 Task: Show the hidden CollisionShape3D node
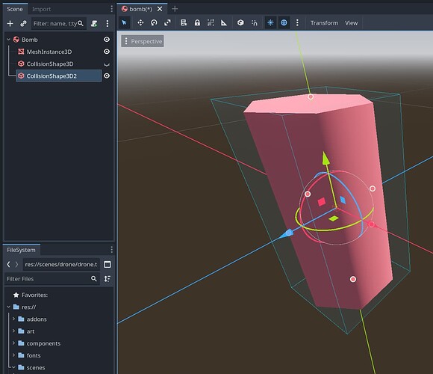click(107, 64)
